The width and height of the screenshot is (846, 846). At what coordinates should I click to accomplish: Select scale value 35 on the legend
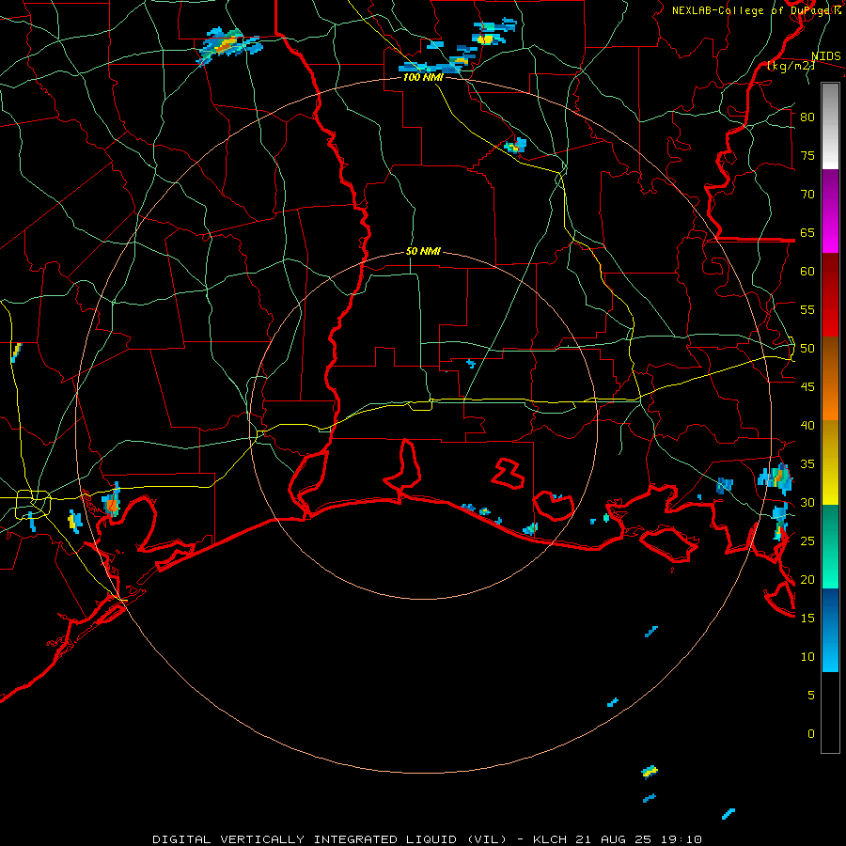807,464
